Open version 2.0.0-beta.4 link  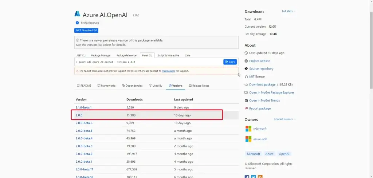pyautogui.click(x=84, y=138)
